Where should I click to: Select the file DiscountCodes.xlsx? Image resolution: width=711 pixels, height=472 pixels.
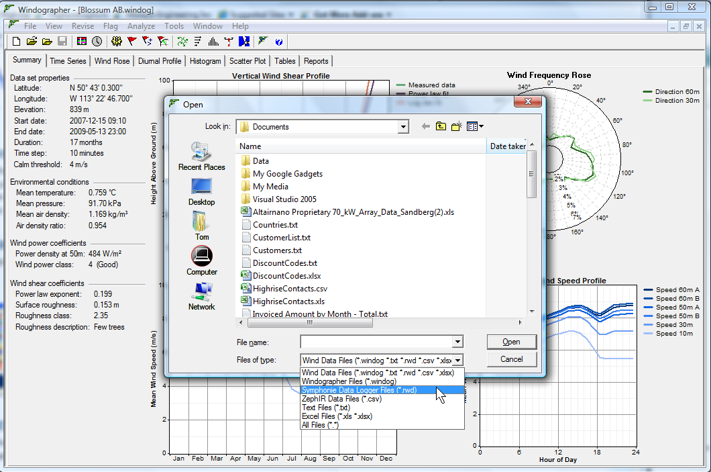[x=281, y=276]
